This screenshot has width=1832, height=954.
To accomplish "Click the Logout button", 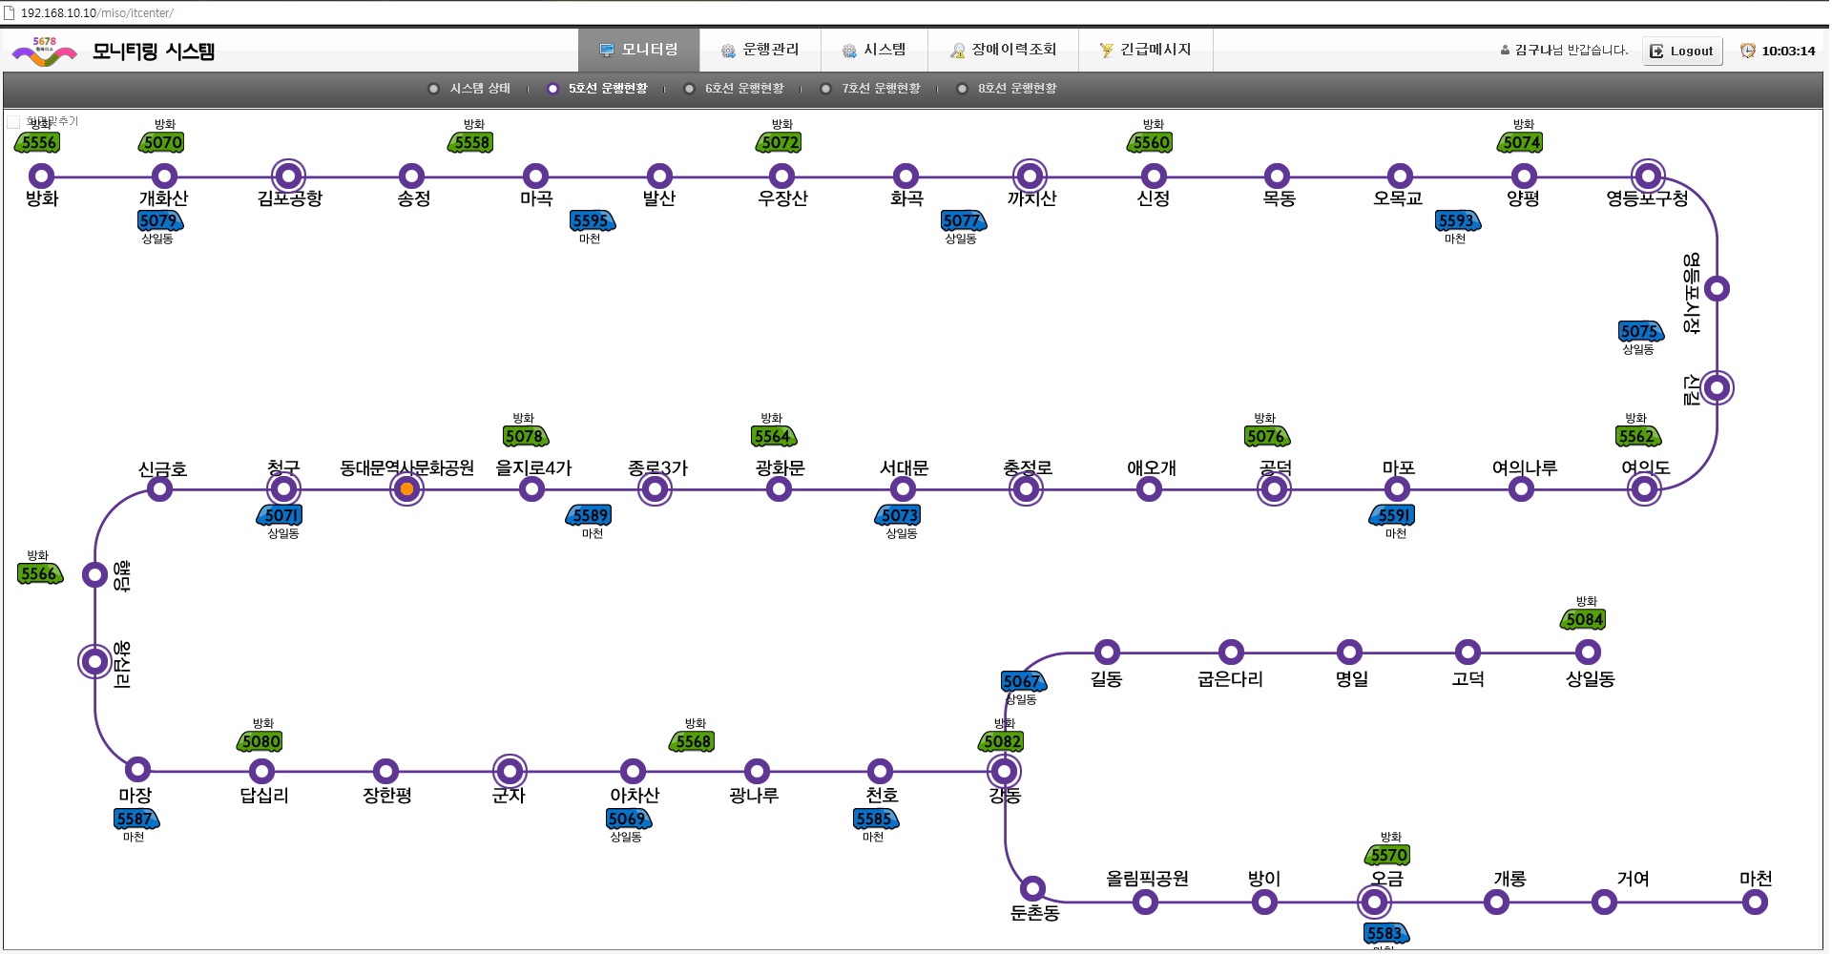I will coord(1681,52).
